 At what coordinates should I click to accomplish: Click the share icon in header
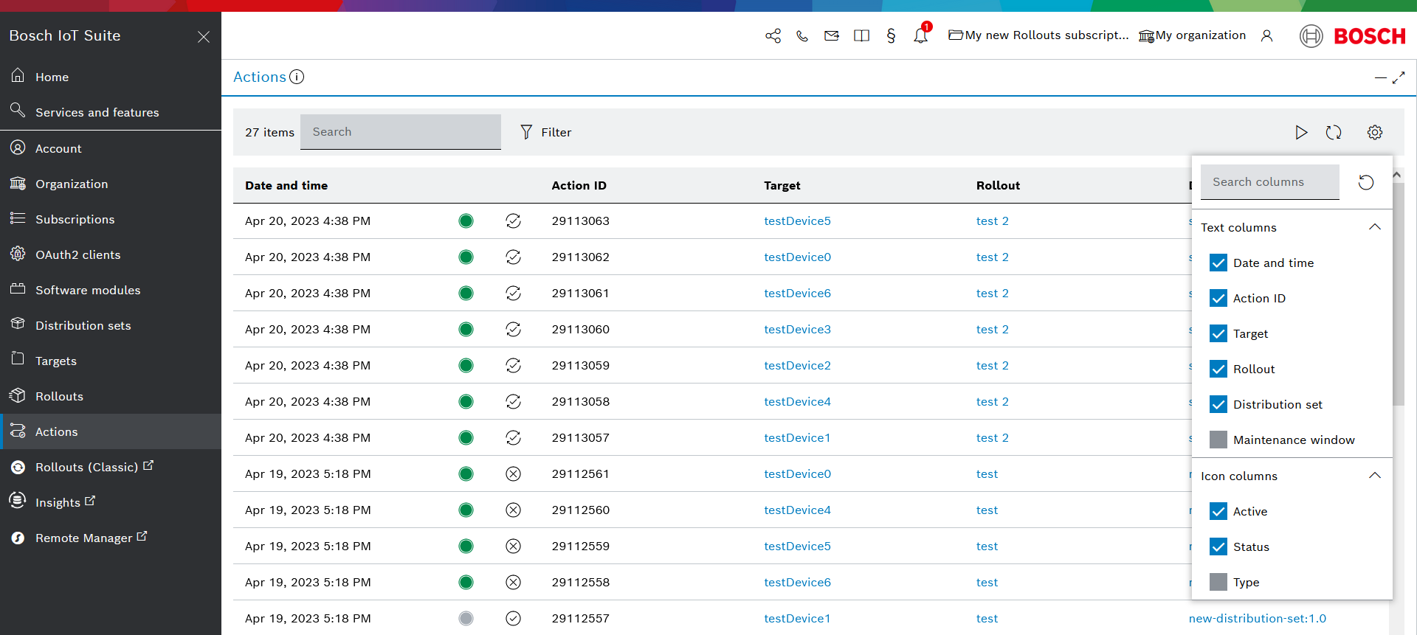(x=773, y=35)
